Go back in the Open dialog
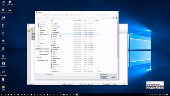This screenshot has width=170, height=96. pos(37,15)
